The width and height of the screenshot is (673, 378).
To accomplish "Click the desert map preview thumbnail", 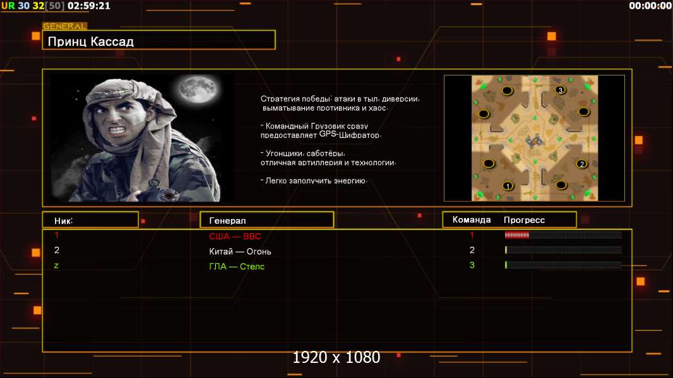I will [x=534, y=138].
